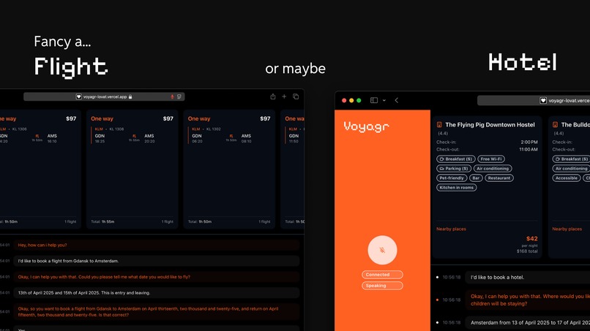Click the hotel browser address bar
This screenshot has width=590, height=331.
[x=534, y=101]
